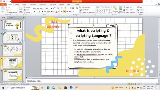
Task: Open the Arrange button menu
Action: (x=115, y=10)
